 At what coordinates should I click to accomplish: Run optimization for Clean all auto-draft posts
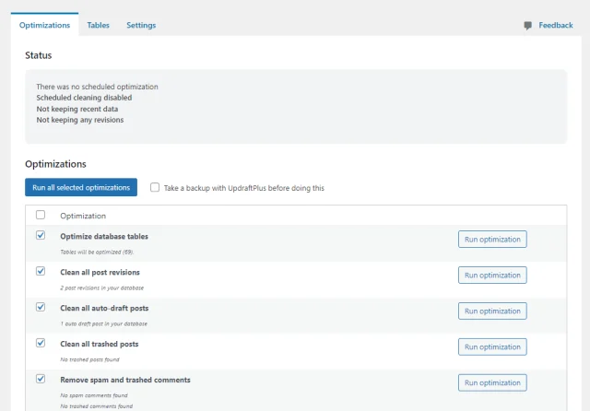pos(492,311)
